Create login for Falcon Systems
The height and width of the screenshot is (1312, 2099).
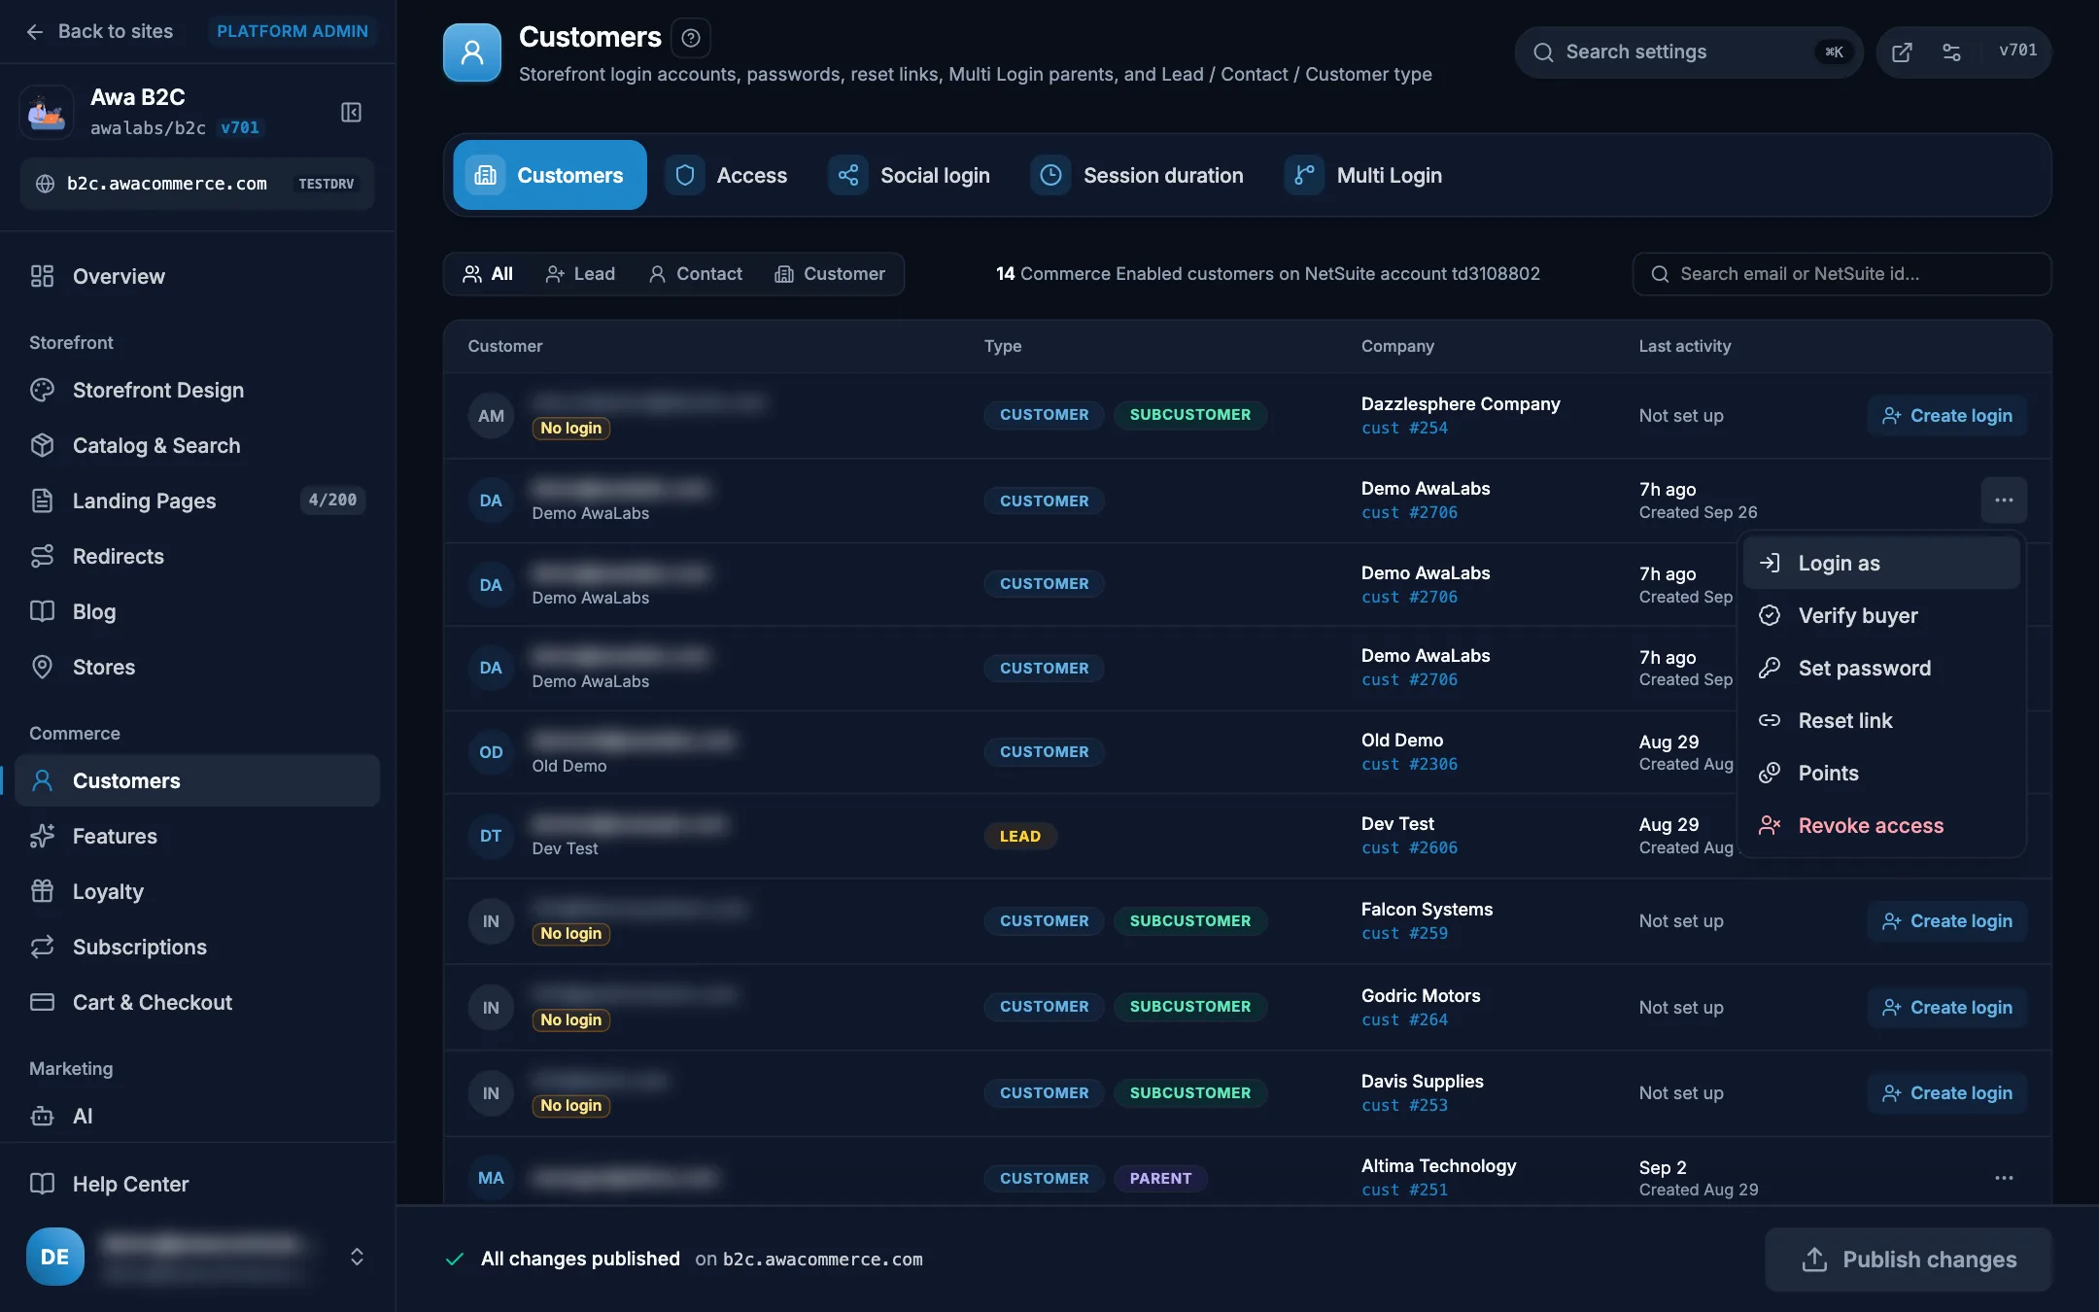click(x=1946, y=921)
